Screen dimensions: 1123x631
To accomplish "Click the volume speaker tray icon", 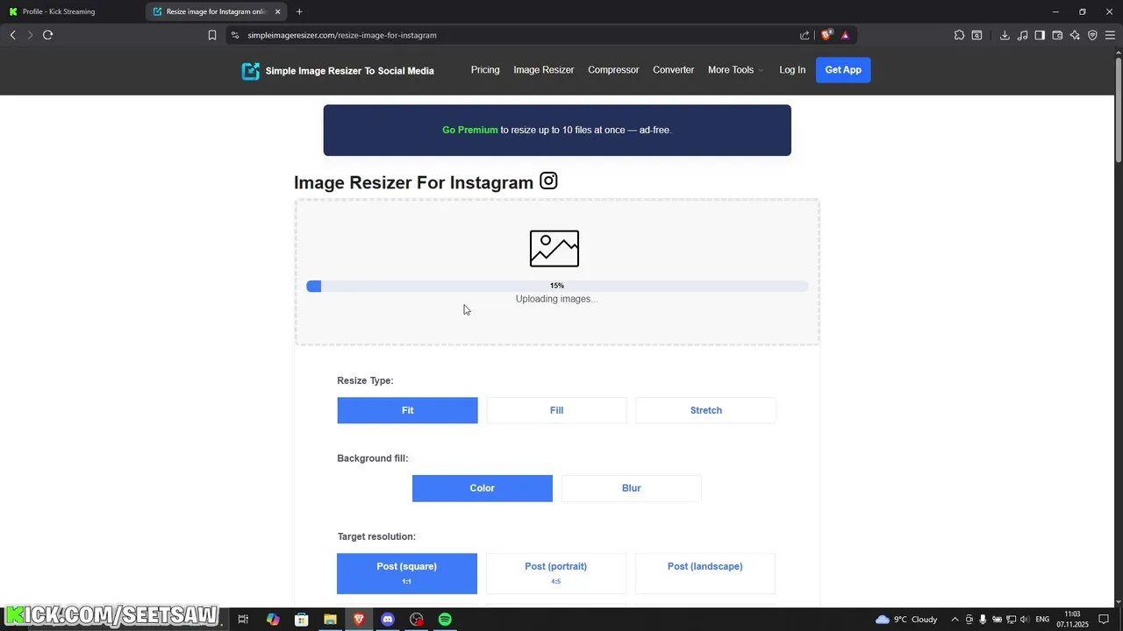I will click(1025, 620).
